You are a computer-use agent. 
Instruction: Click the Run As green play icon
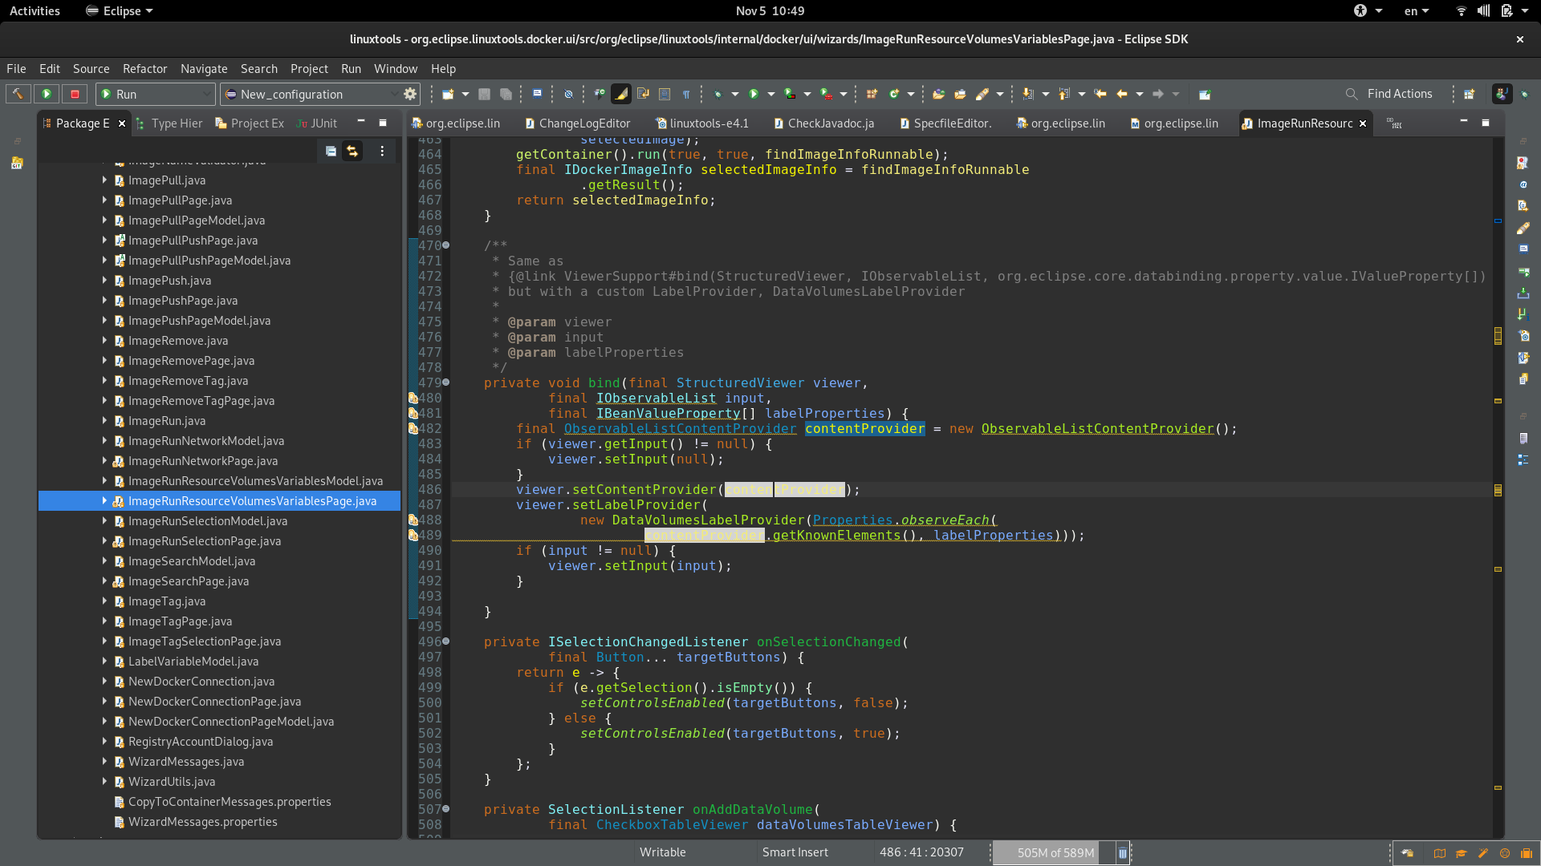point(754,94)
